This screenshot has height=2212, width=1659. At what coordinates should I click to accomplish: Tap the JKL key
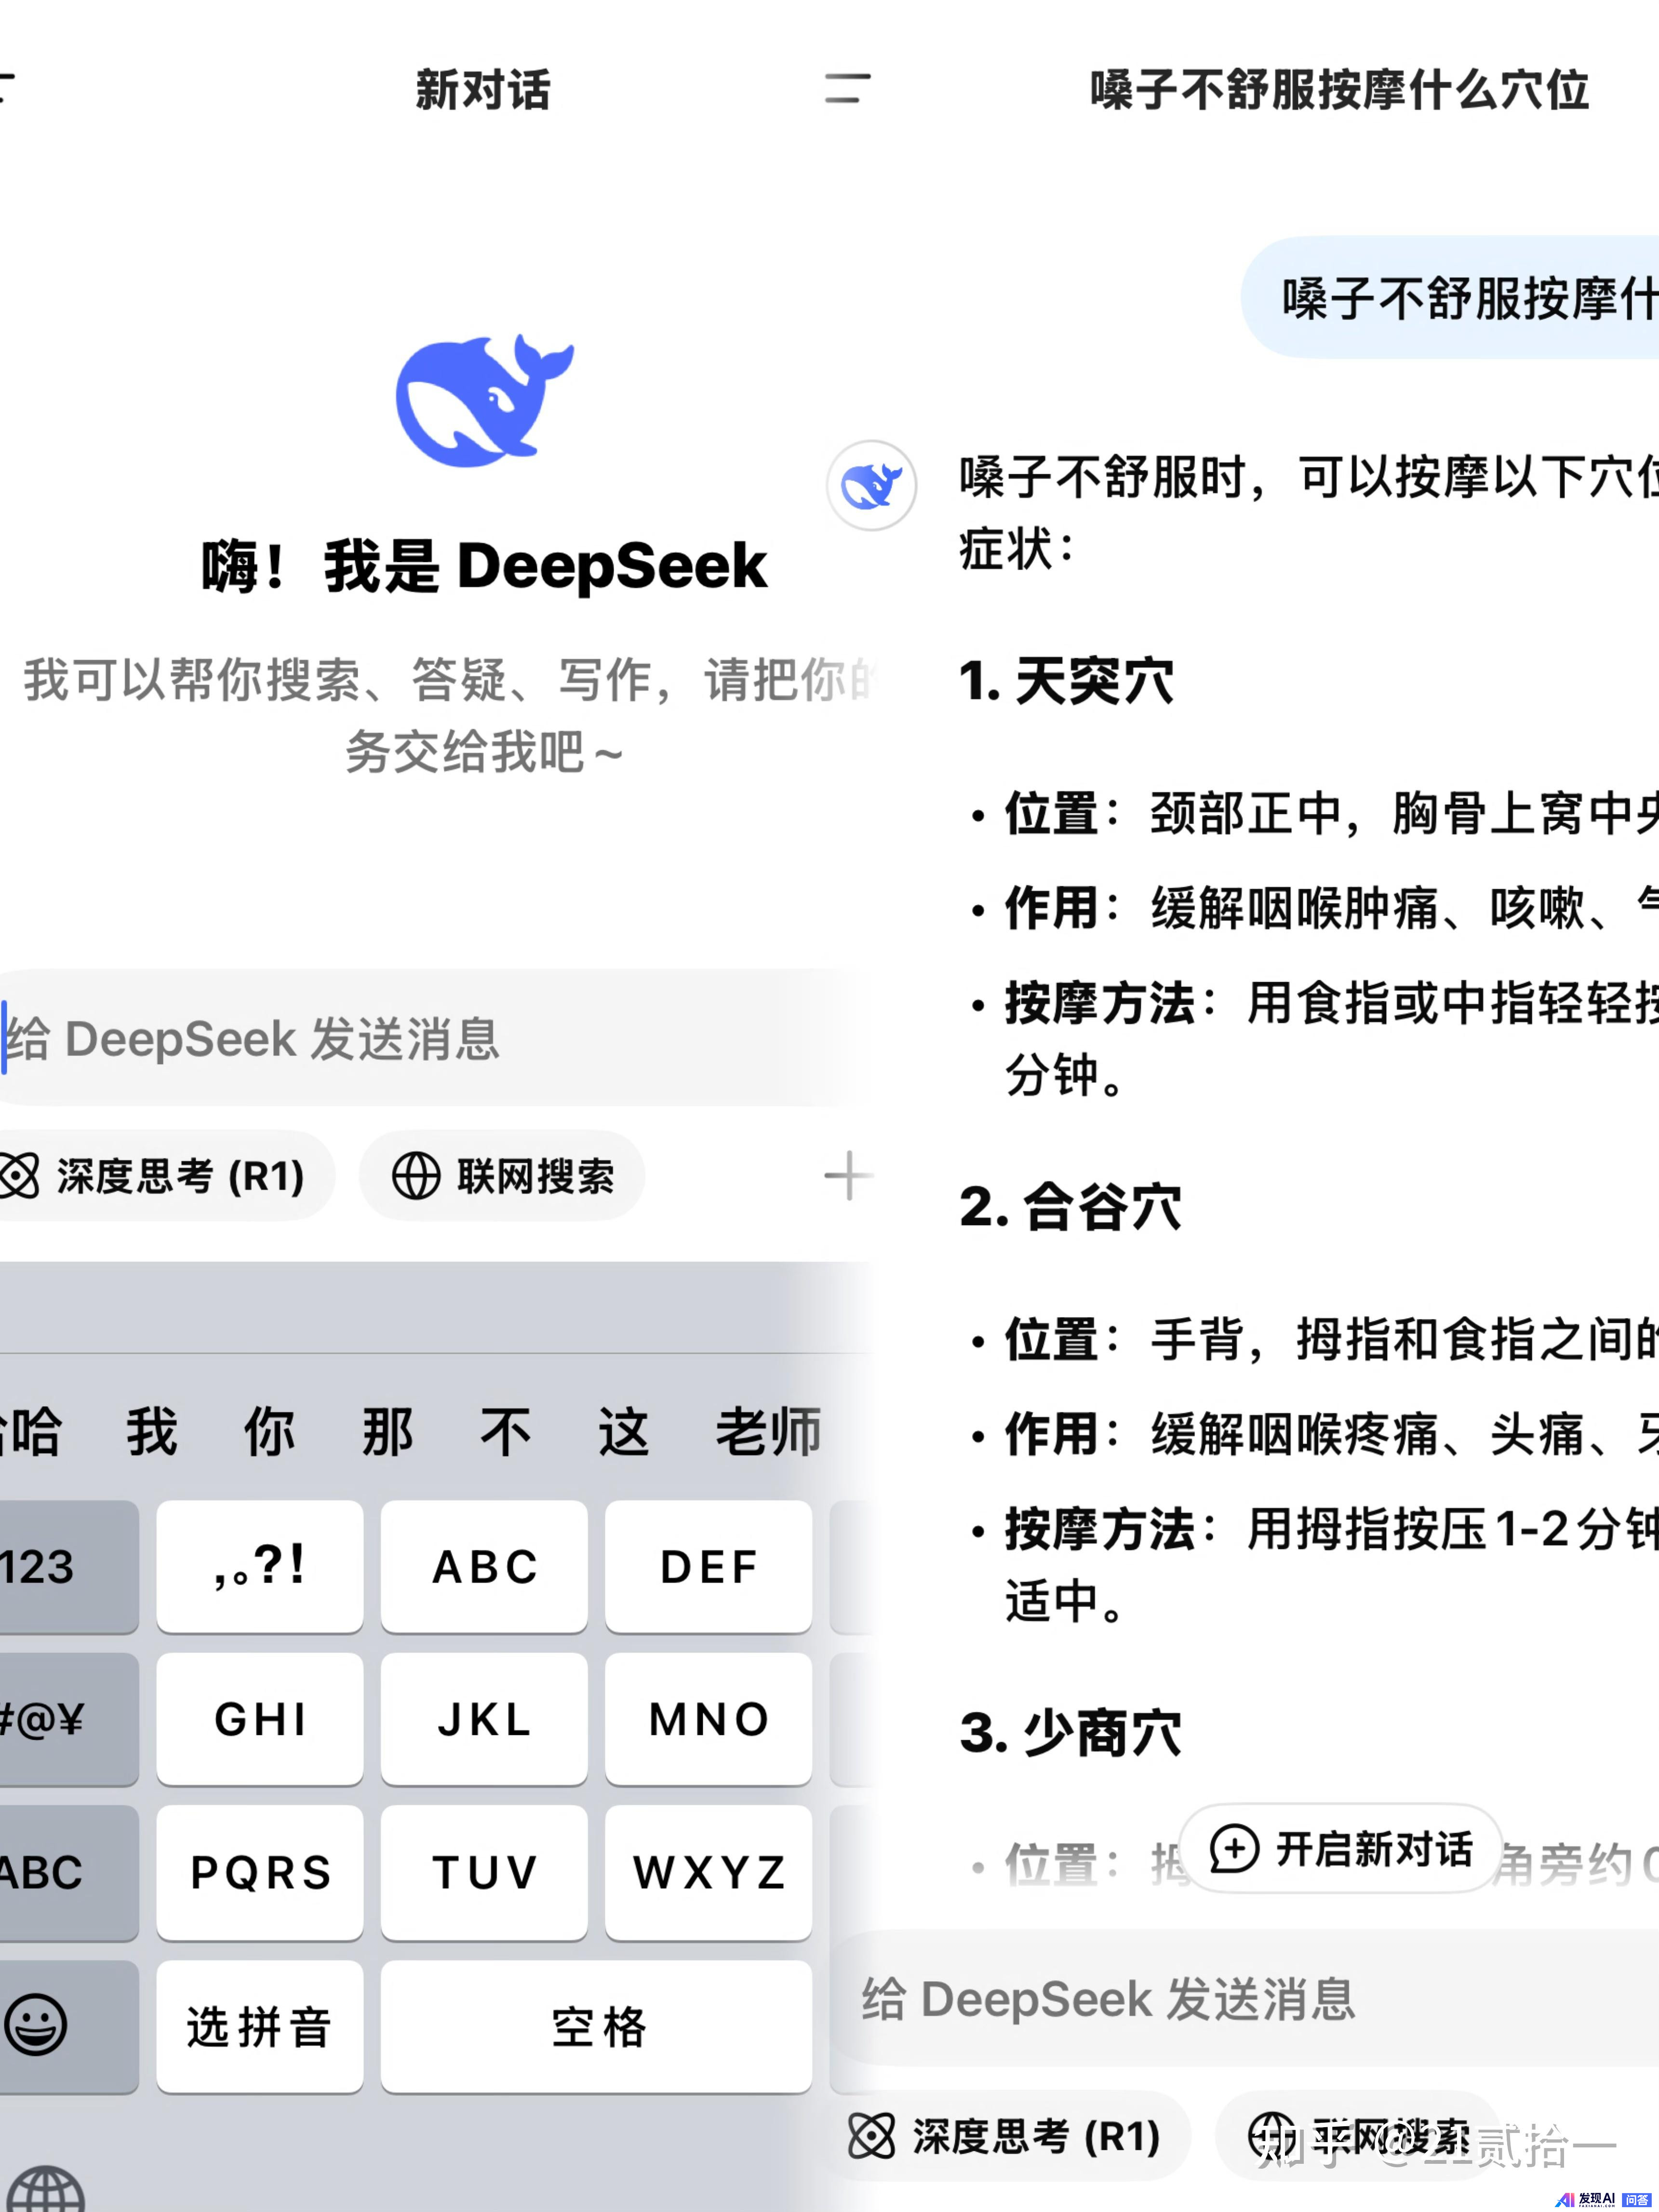[x=484, y=1719]
